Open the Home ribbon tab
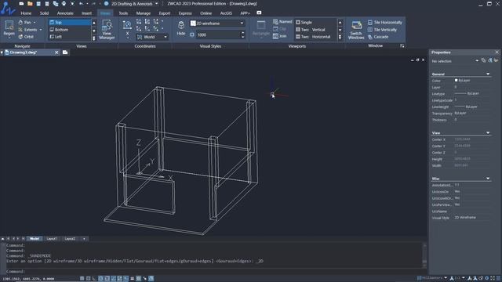This screenshot has height=282, width=502. [26, 13]
